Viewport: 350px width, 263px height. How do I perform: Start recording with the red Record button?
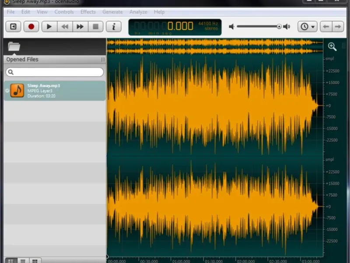pyautogui.click(x=31, y=27)
